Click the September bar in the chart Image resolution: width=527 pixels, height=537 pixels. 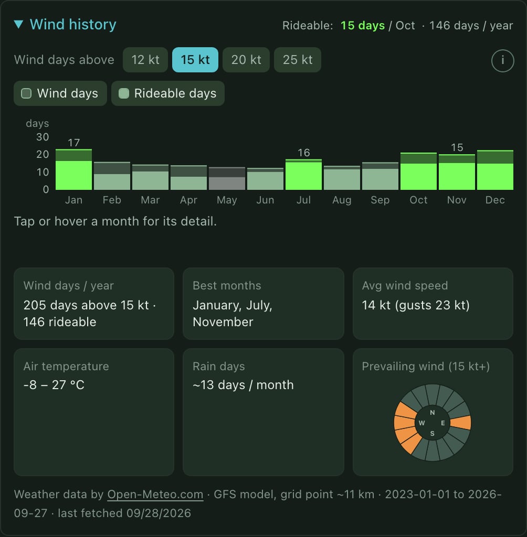point(380,176)
